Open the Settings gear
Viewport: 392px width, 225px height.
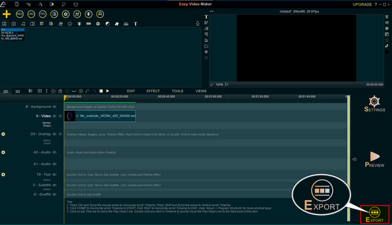click(375, 104)
